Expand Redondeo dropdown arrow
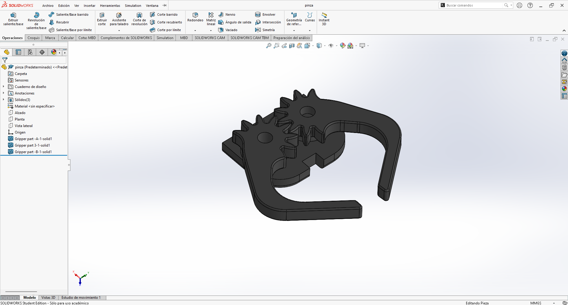This screenshot has height=305, width=568. pyautogui.click(x=195, y=30)
